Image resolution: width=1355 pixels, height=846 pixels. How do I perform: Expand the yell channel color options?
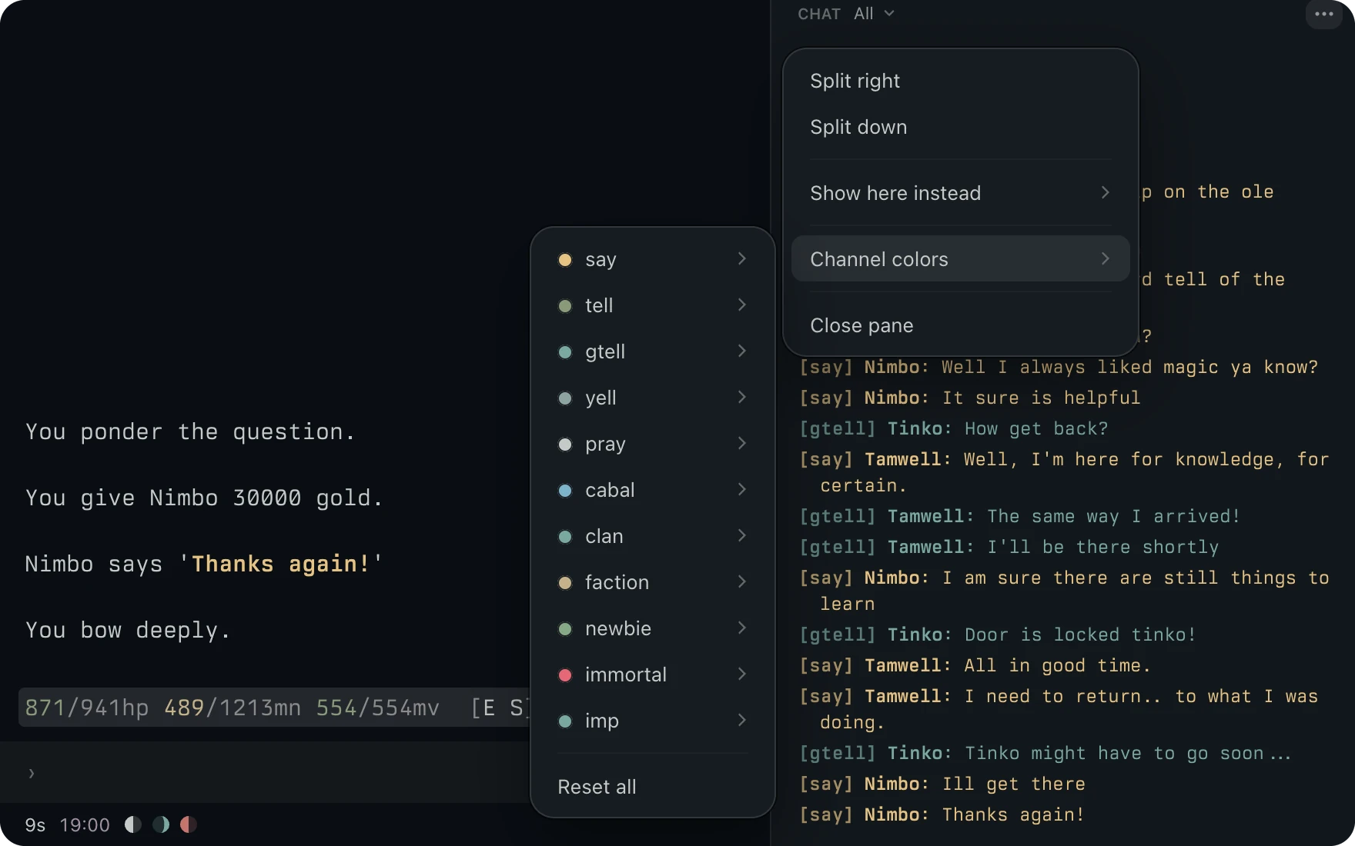pyautogui.click(x=653, y=398)
